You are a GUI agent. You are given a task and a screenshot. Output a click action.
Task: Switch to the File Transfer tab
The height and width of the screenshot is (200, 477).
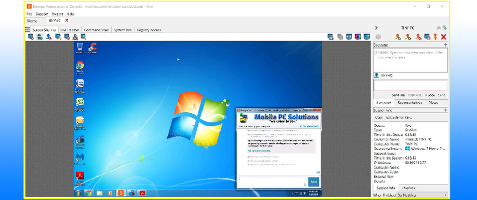point(70,30)
